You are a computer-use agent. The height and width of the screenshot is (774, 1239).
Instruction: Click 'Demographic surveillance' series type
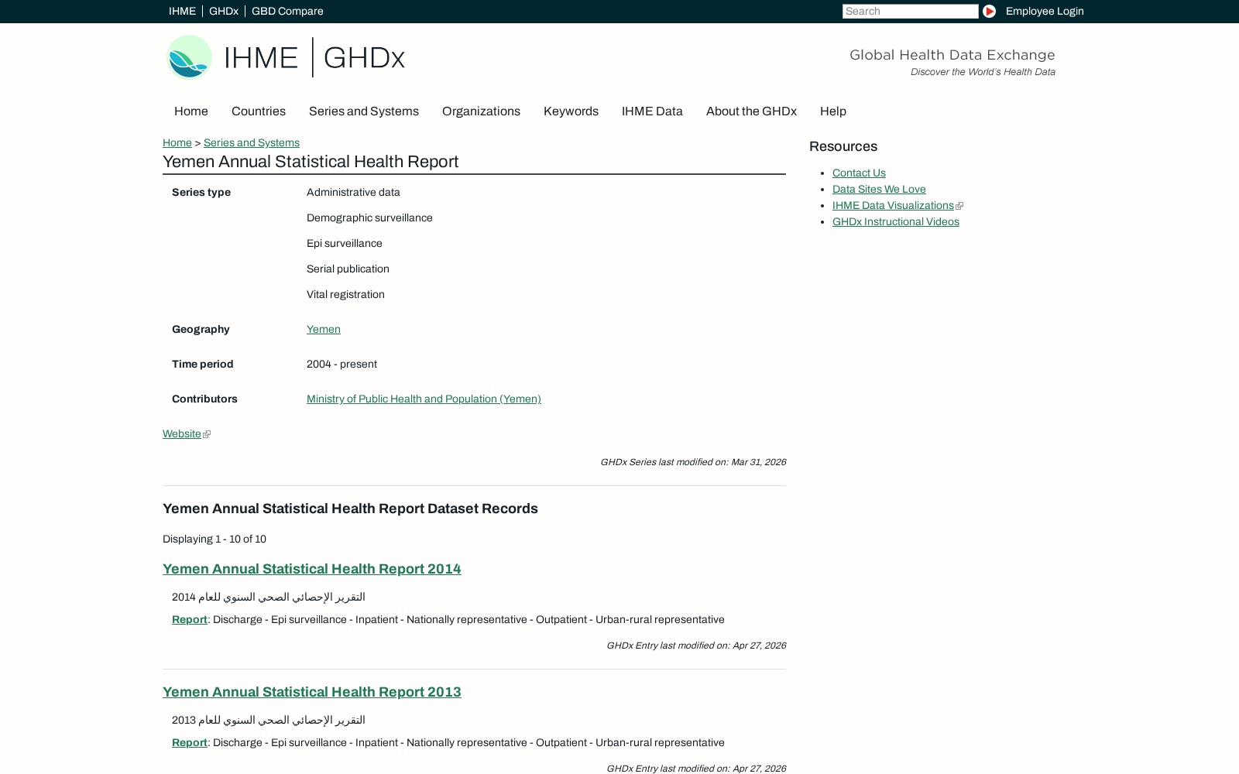click(x=369, y=217)
